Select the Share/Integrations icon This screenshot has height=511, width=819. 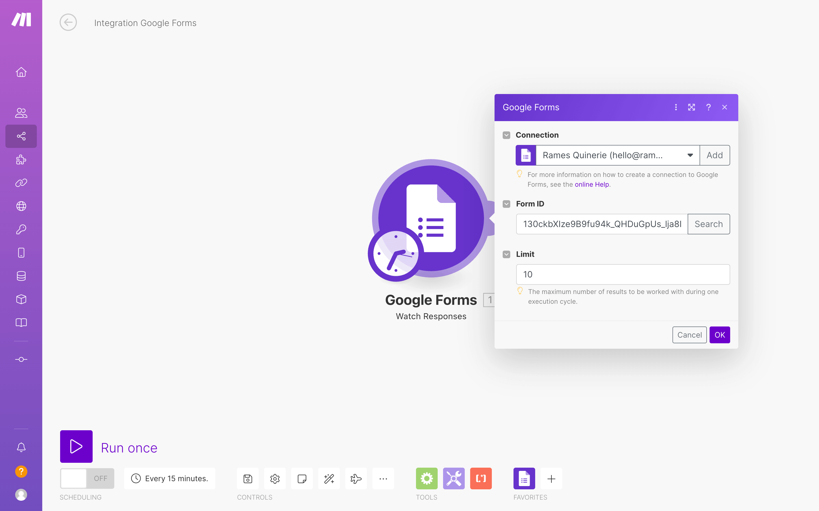tap(21, 137)
